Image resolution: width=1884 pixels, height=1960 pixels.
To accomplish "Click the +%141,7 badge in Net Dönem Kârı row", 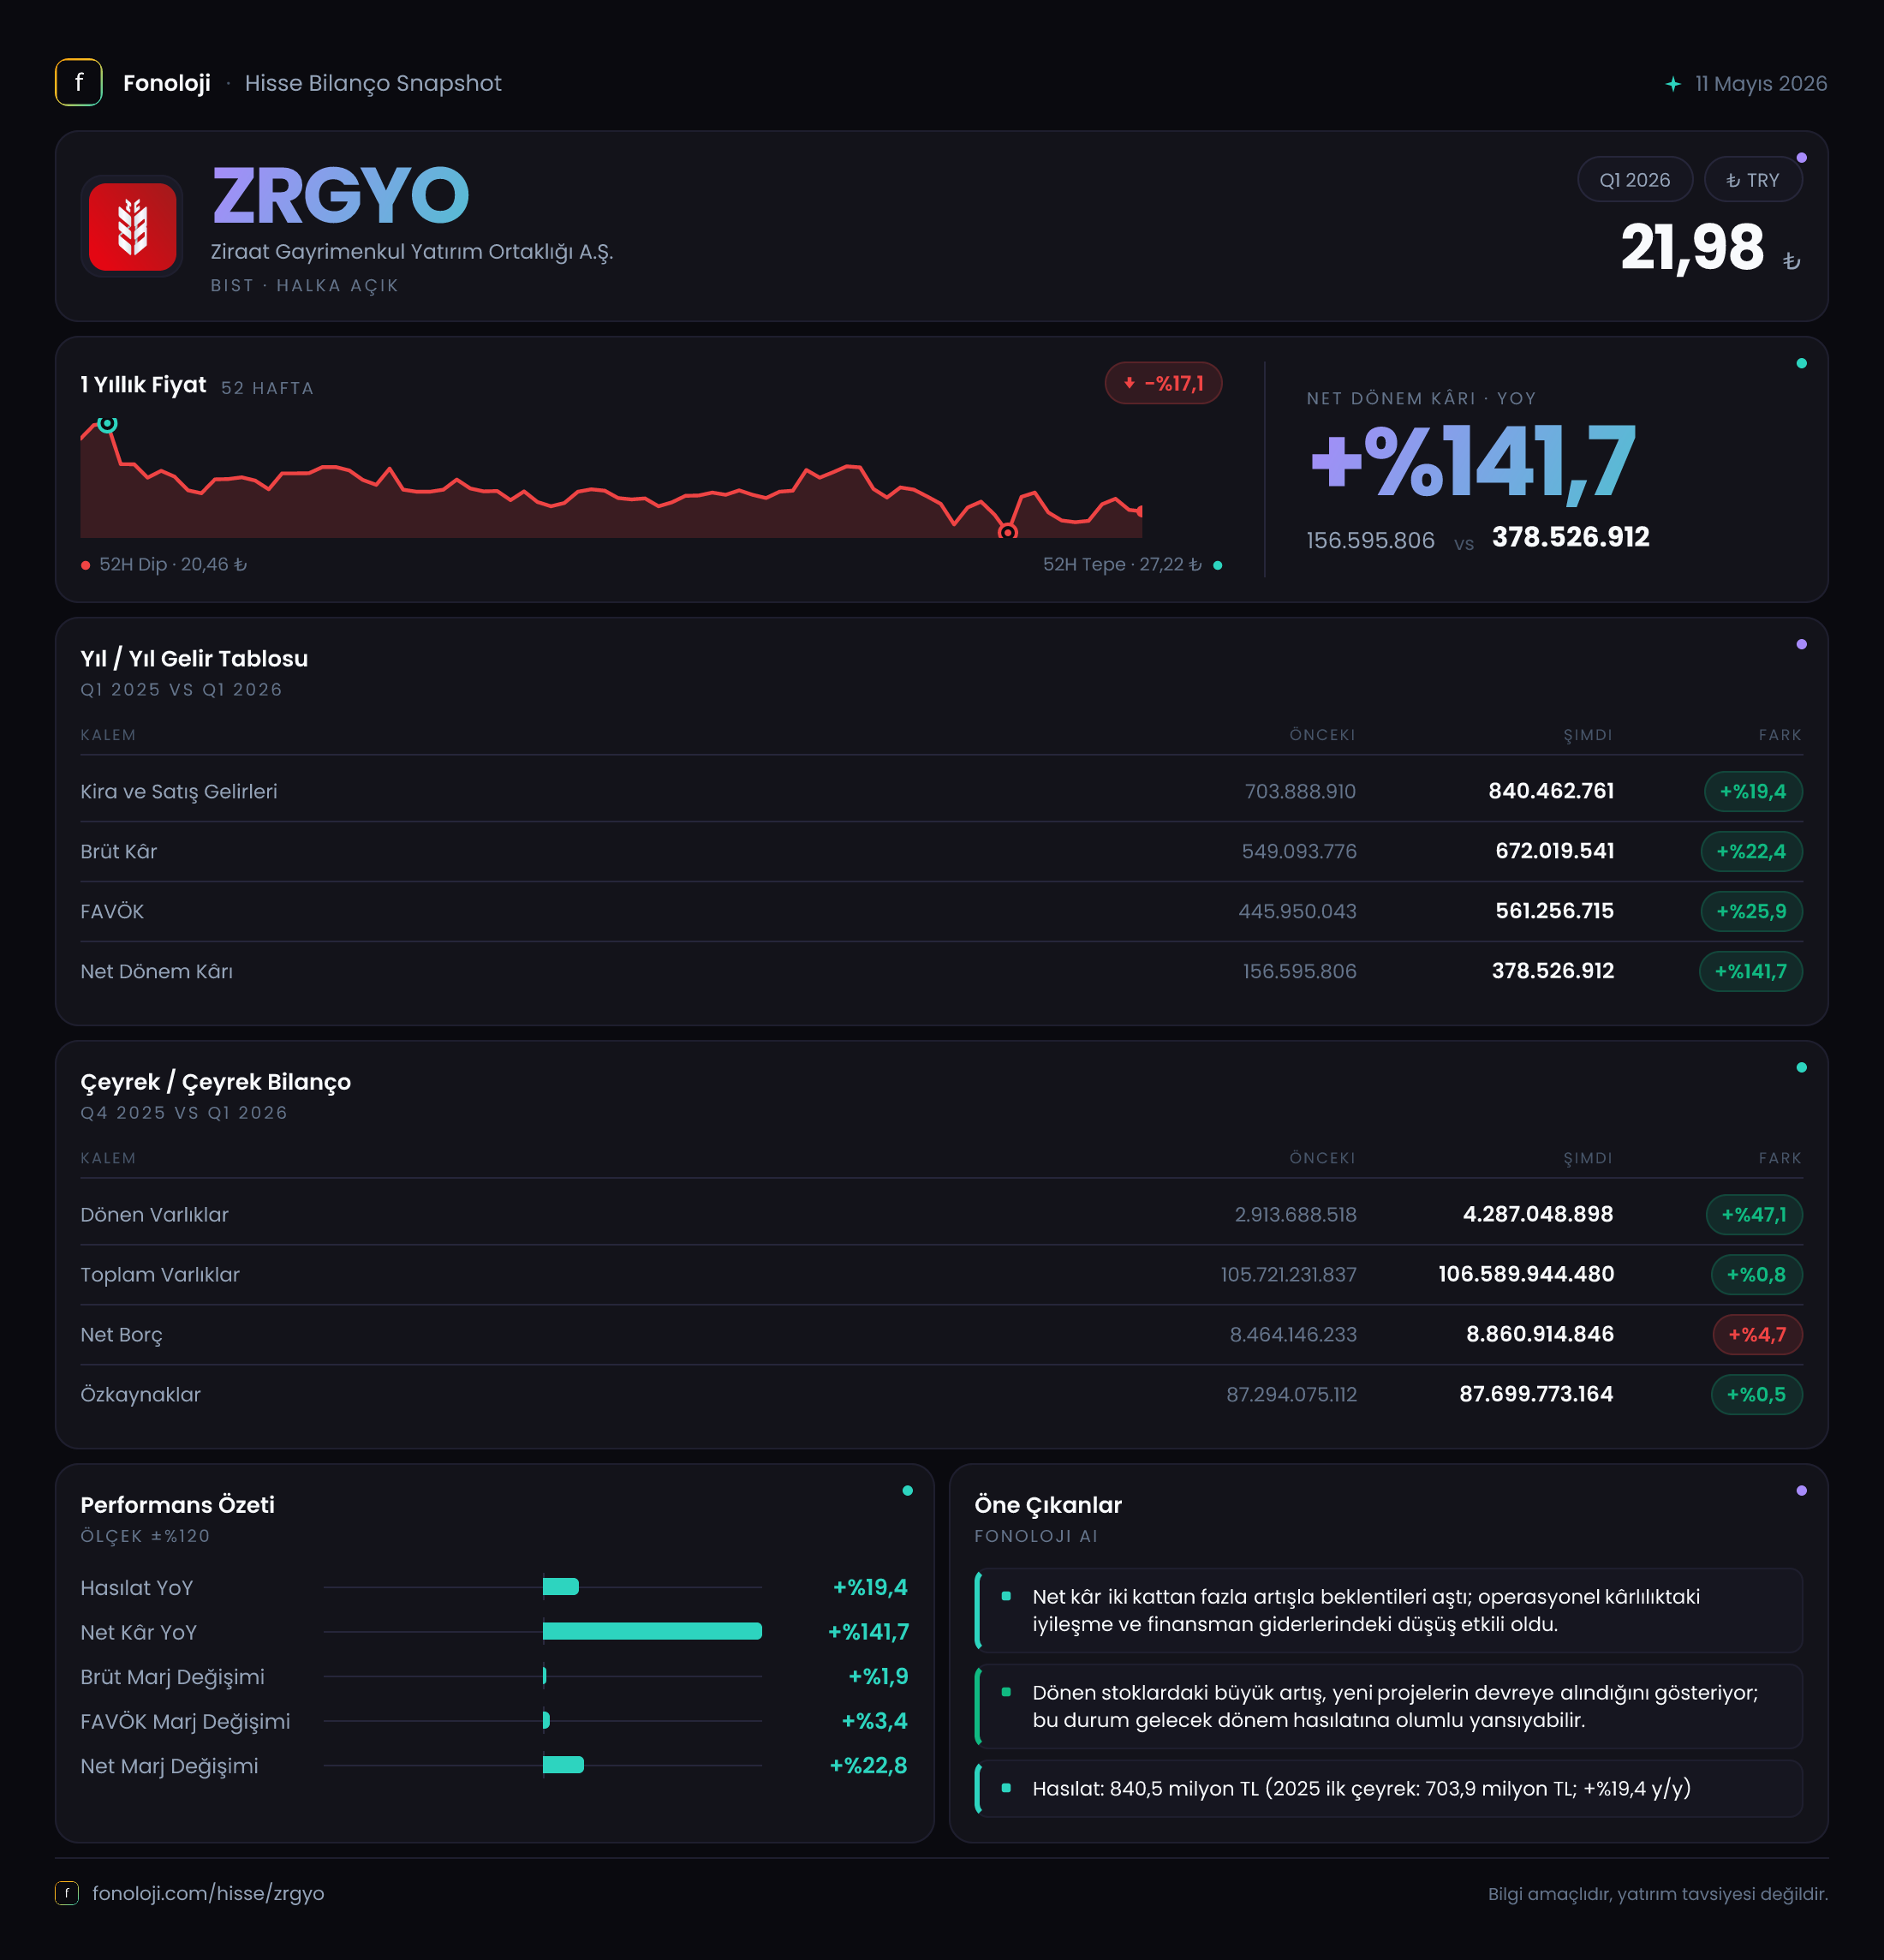I will [1751, 971].
